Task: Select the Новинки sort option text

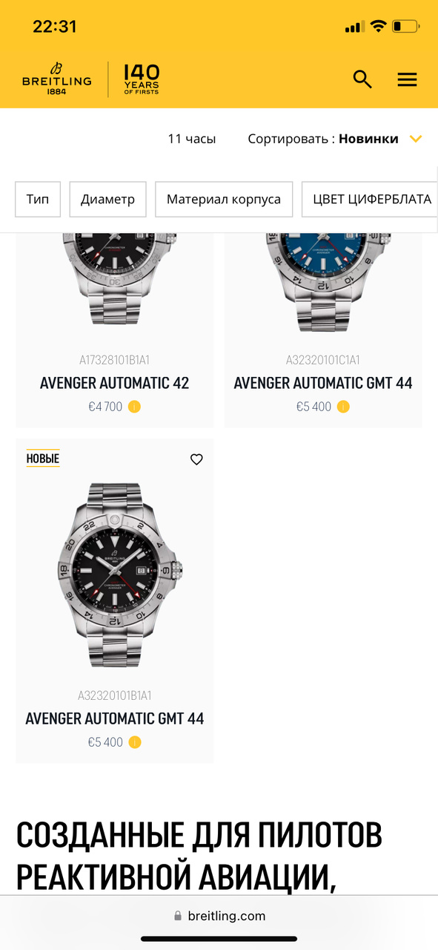Action: 368,139
